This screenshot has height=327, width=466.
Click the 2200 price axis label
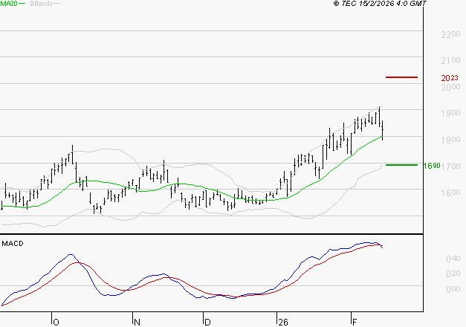point(450,34)
